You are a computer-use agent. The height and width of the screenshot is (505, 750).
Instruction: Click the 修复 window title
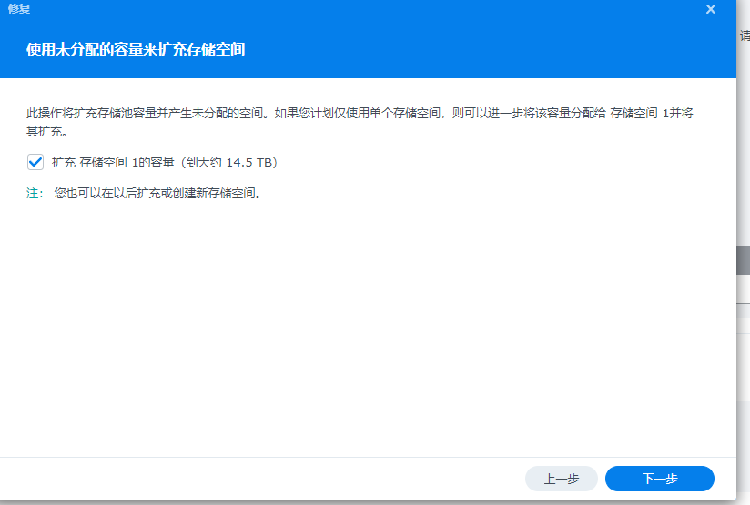coord(19,8)
